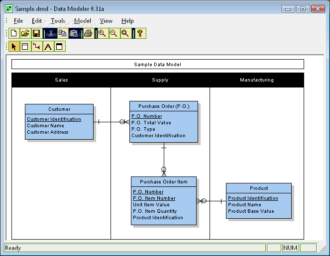Open the Tools menu
Viewport: 330px width, 256px height.
coord(58,21)
